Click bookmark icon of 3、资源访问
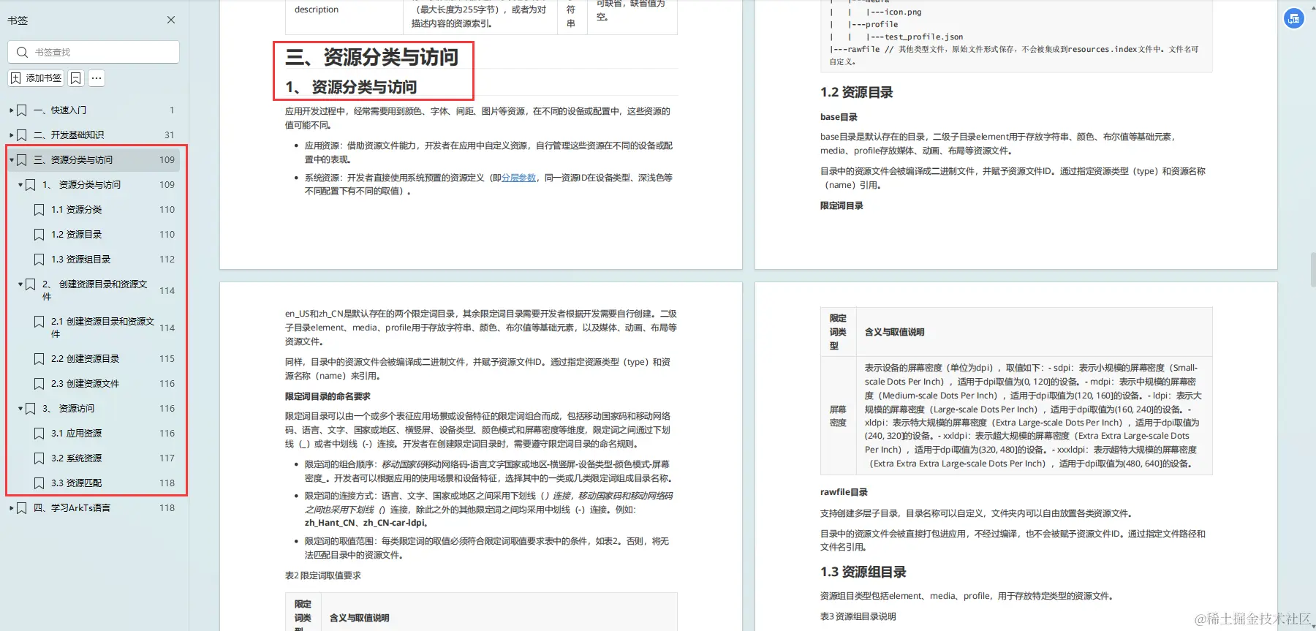This screenshot has height=631, width=1316. point(31,409)
